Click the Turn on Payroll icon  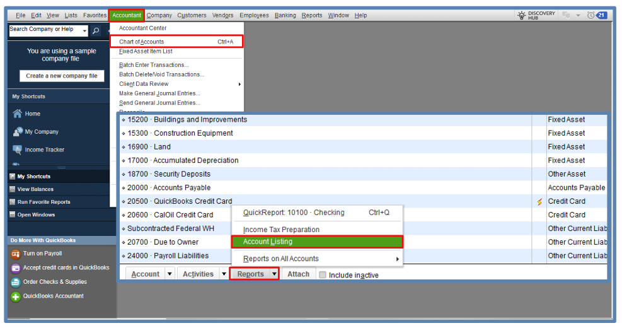pyautogui.click(x=16, y=254)
